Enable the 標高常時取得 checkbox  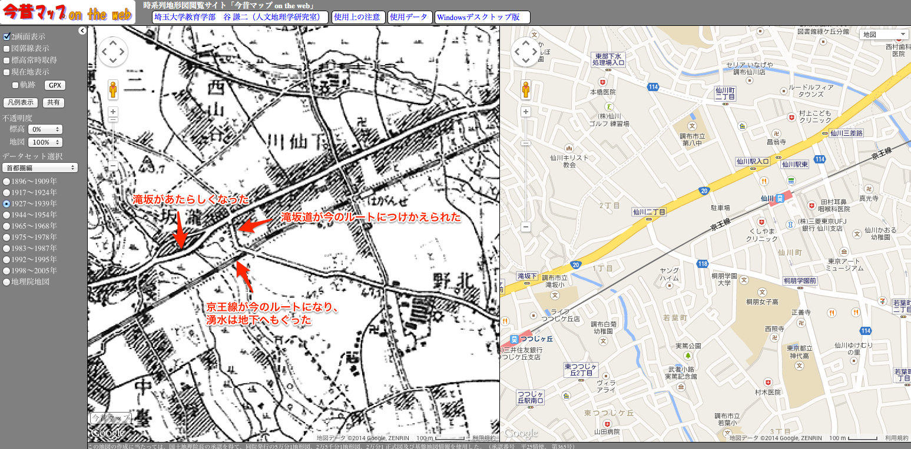6,60
